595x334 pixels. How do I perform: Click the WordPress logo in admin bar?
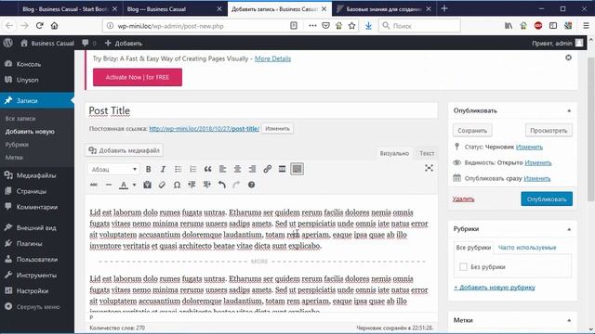click(x=8, y=44)
